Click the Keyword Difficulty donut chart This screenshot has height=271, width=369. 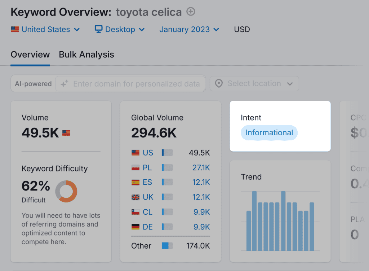pyautogui.click(x=66, y=191)
